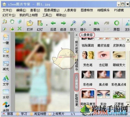Image resolution: width=130 pixels, height=117 pixels.
Task: Switch to the 相框娱乐 vertical tab
Action: click(x=76, y=65)
